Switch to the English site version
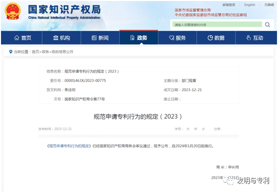The width and height of the screenshot is (278, 193). click(250, 5)
